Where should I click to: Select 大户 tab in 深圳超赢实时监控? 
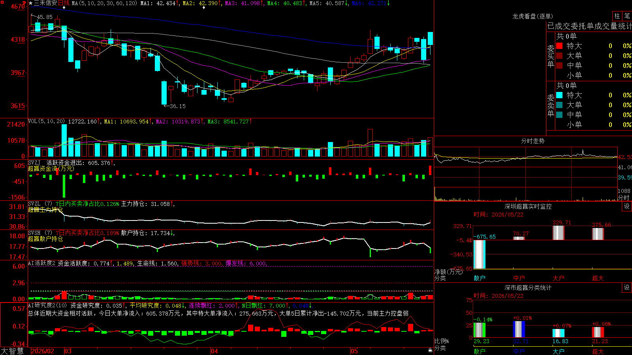[559, 278]
